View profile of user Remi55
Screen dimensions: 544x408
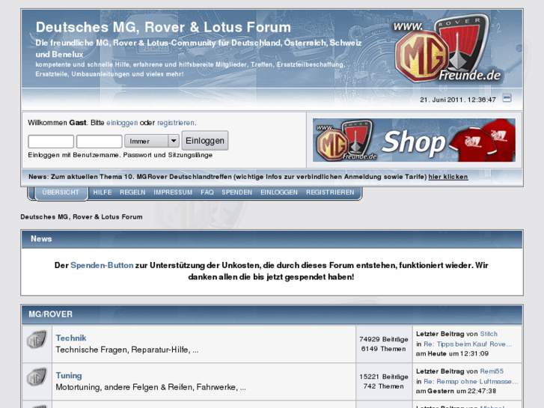click(492, 371)
